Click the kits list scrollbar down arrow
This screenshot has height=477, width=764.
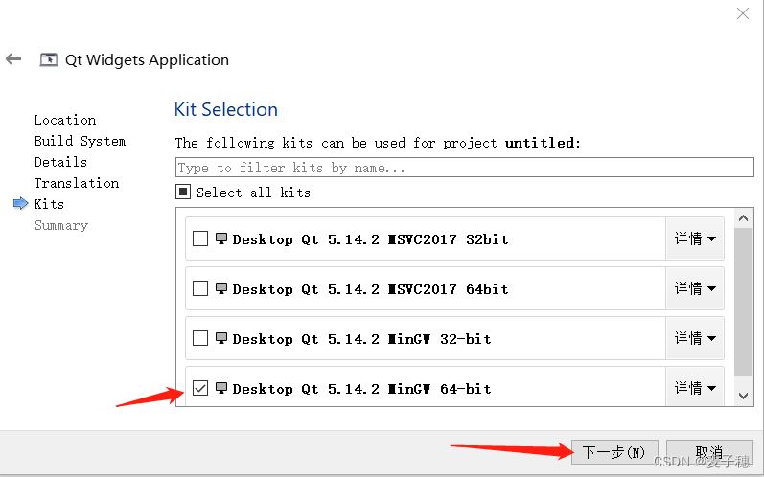(743, 396)
